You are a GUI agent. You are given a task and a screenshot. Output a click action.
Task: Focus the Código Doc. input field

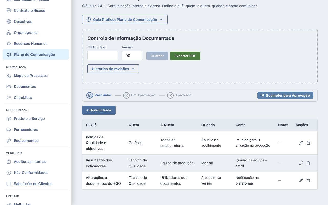103,56
